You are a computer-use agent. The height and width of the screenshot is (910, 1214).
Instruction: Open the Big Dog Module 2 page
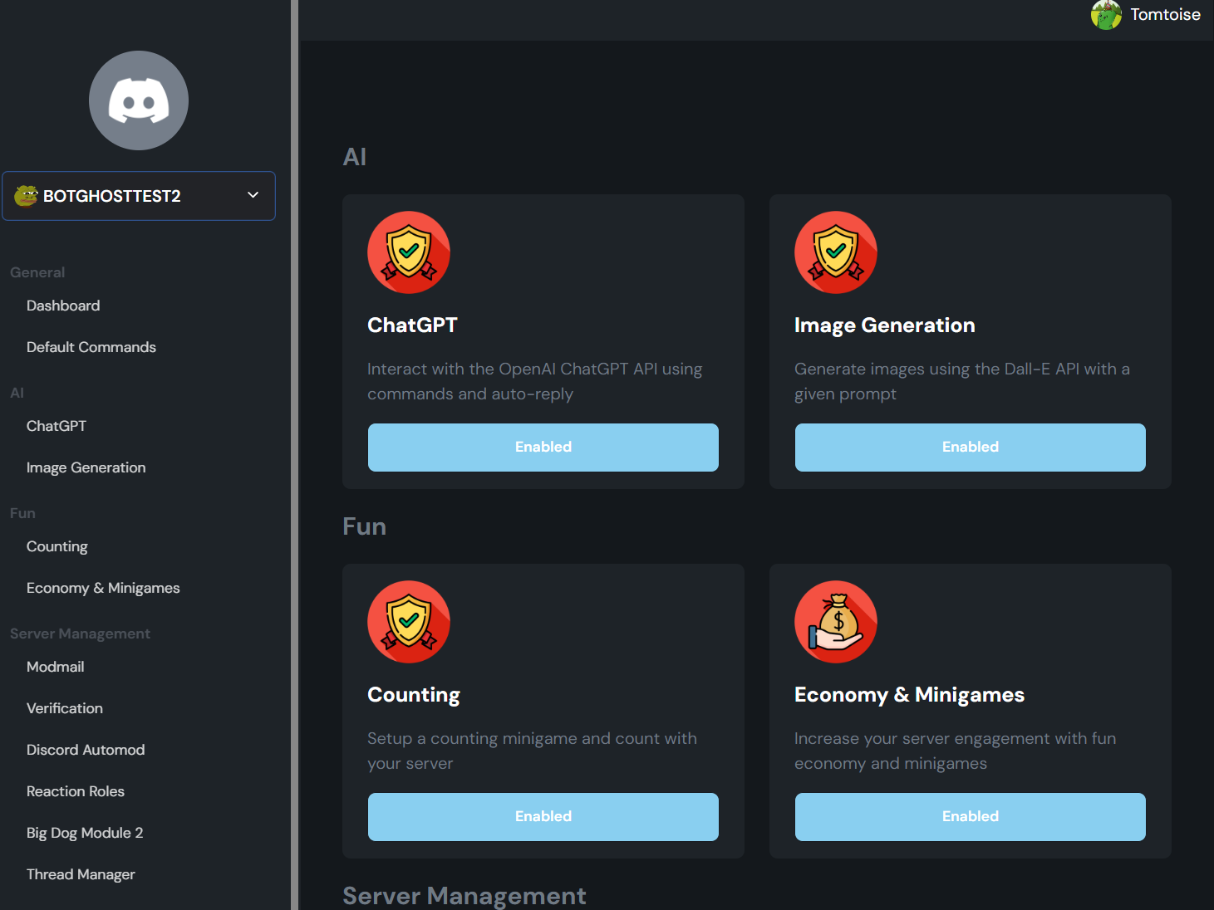click(x=84, y=832)
